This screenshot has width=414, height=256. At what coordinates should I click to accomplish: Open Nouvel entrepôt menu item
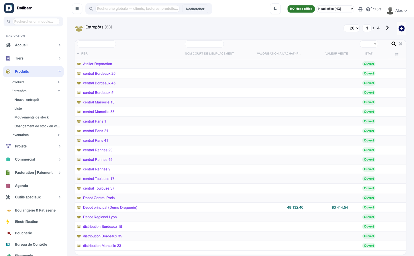point(27,100)
